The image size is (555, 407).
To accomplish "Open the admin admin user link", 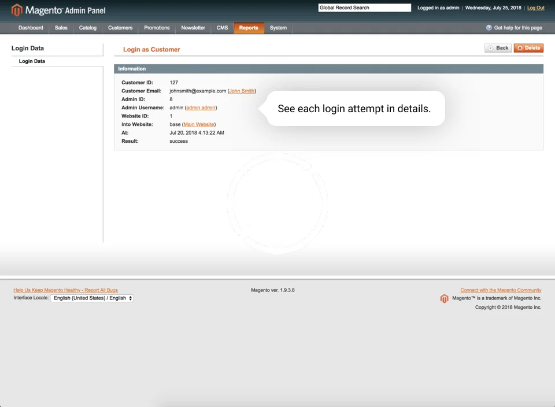I will (201, 108).
